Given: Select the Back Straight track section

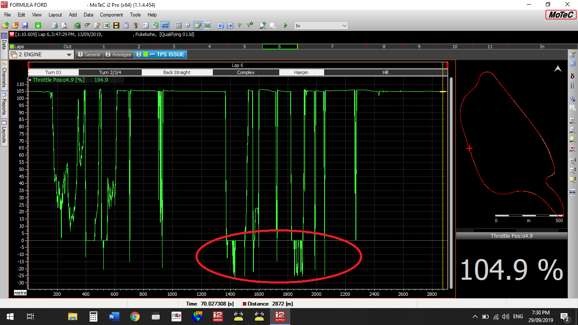Looking at the screenshot, I should [x=177, y=72].
